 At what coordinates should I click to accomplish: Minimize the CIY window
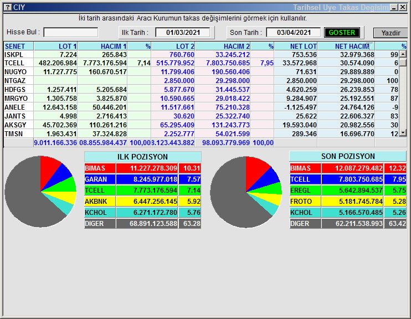(394, 7)
